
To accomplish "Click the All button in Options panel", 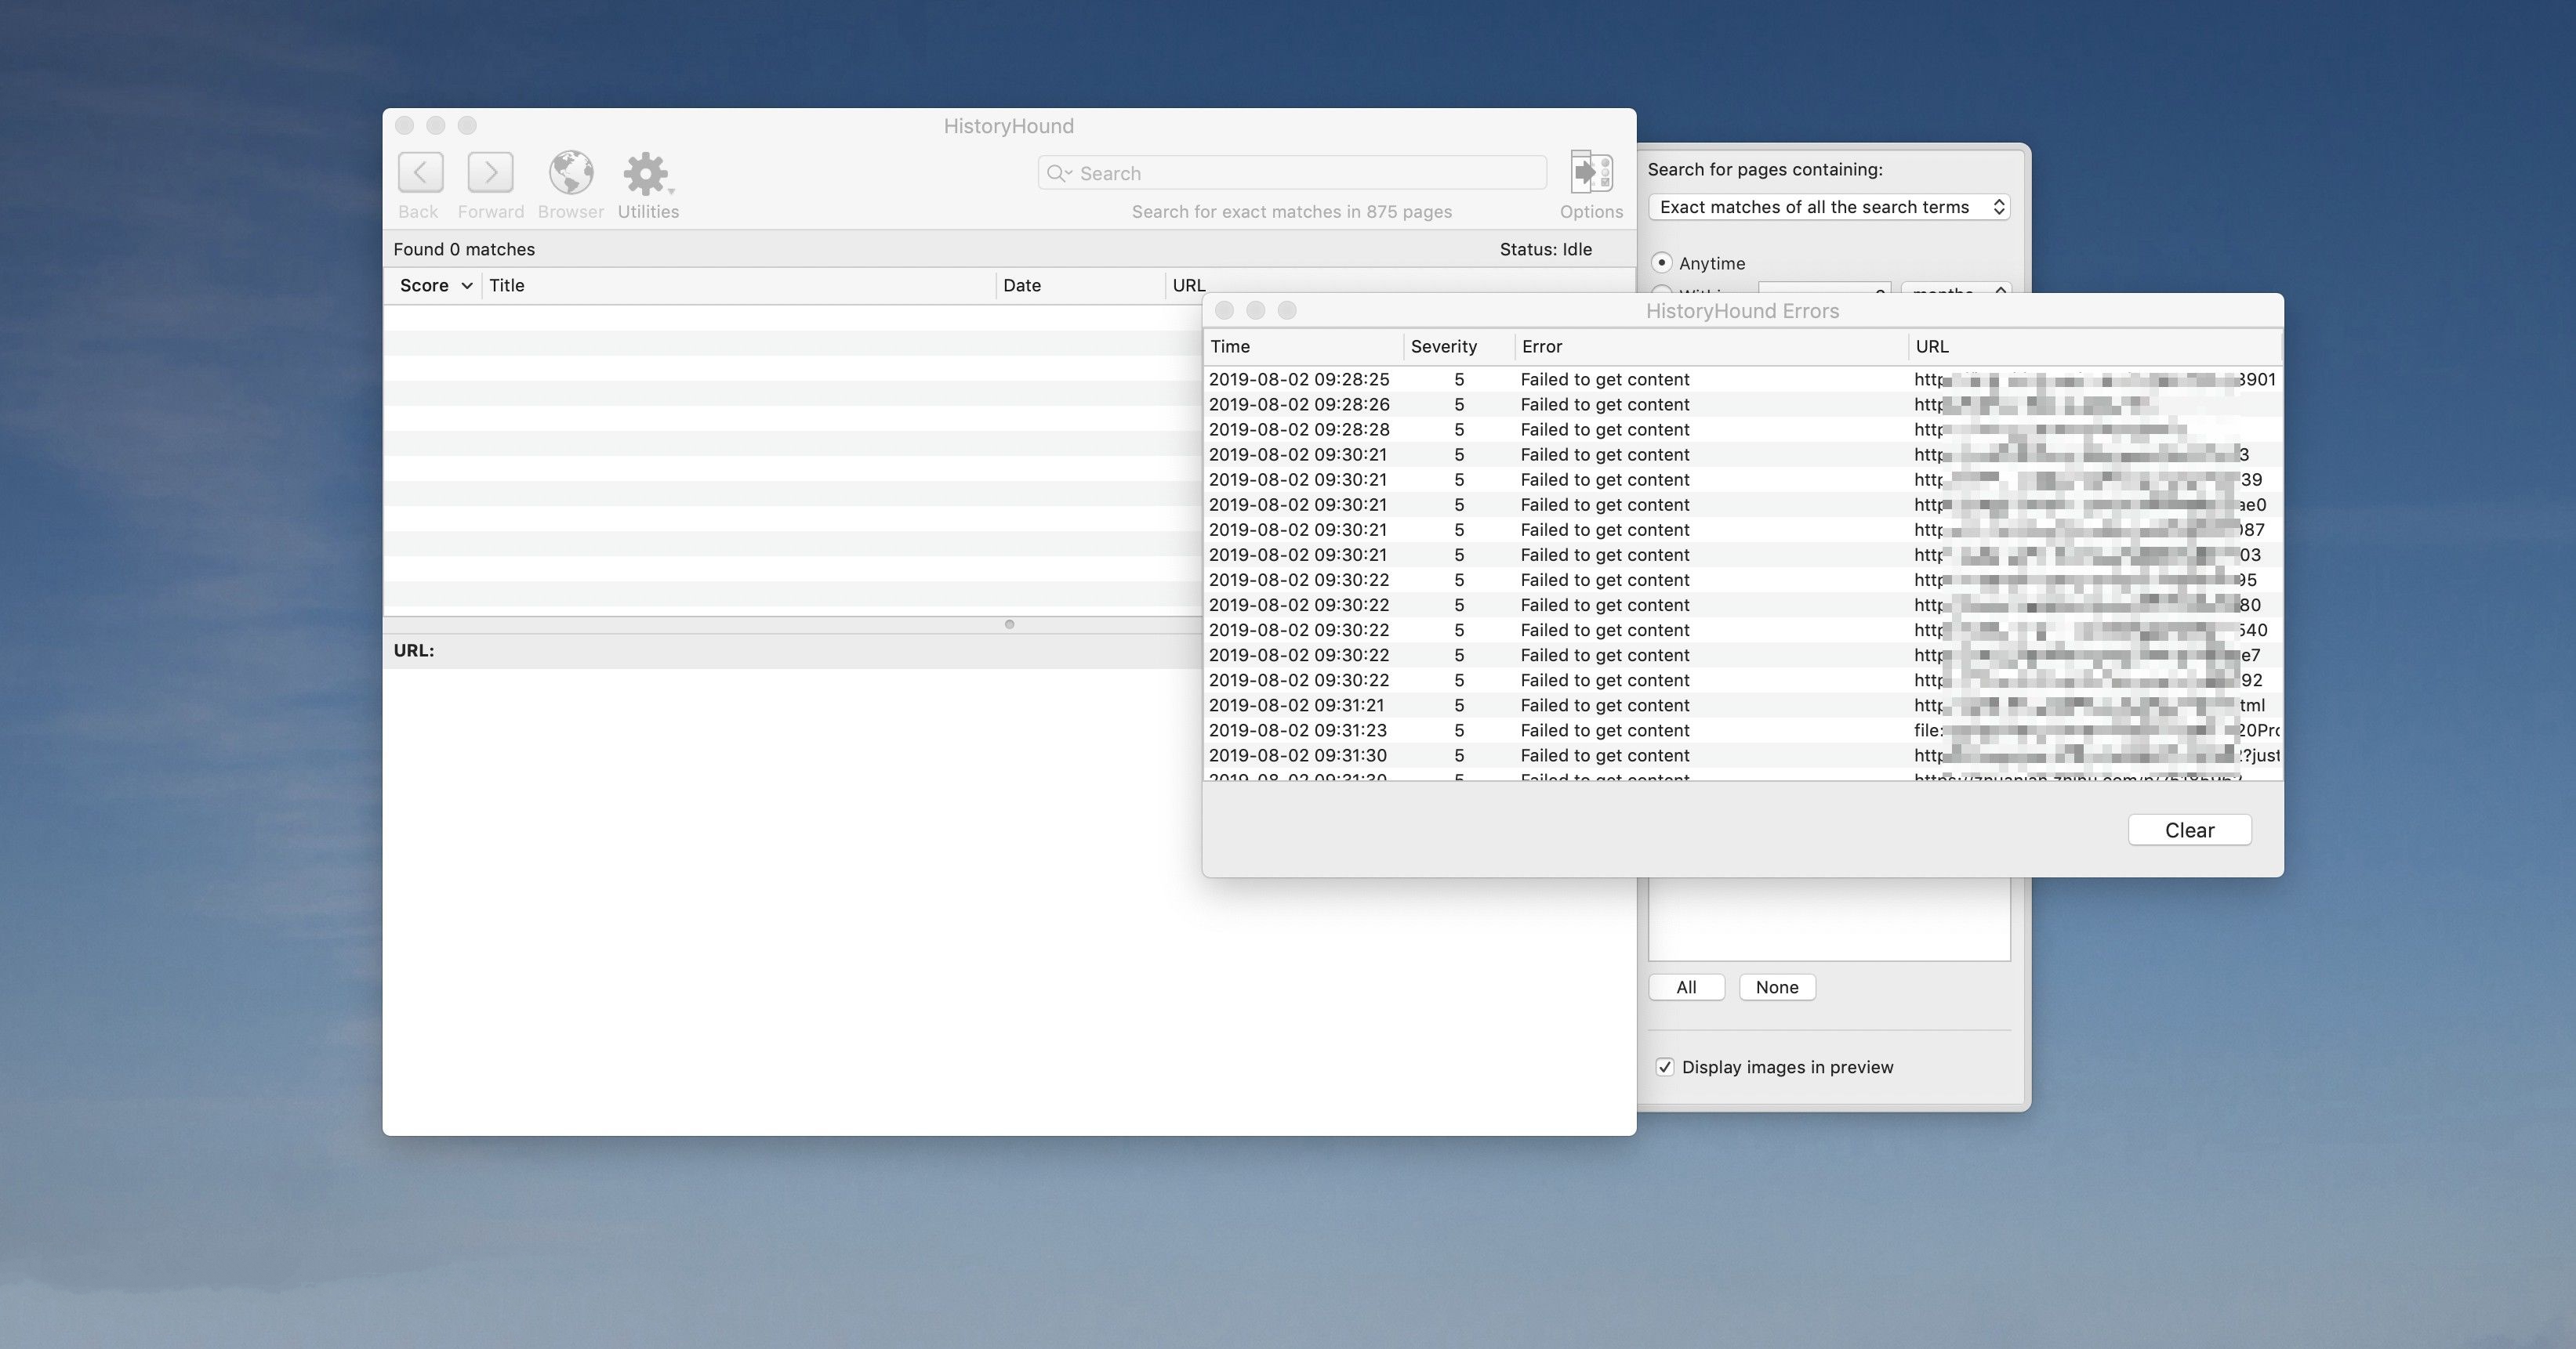I will 1686,987.
